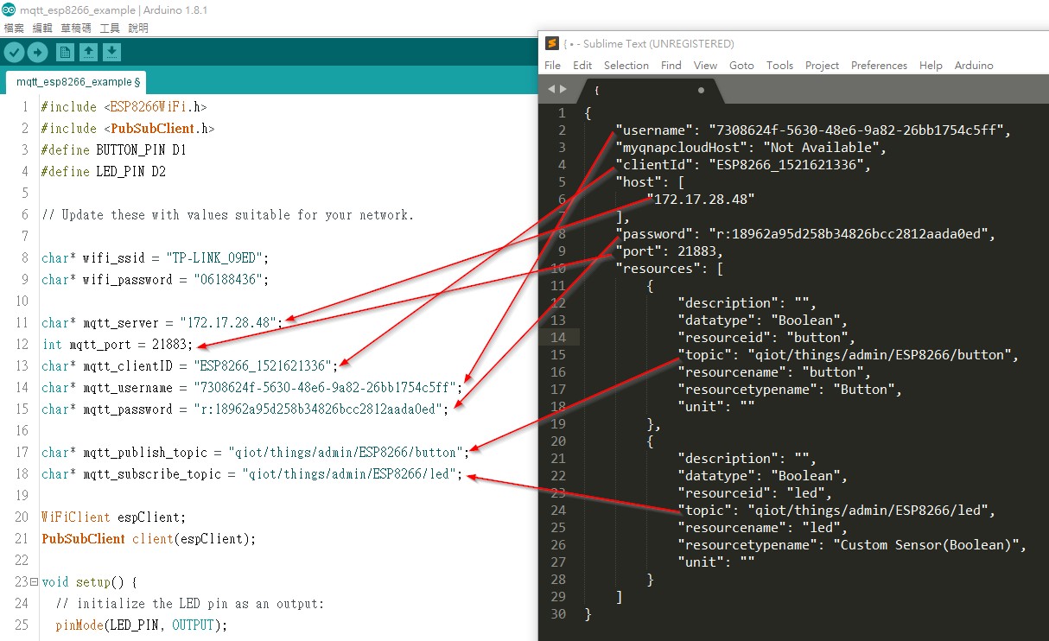The height and width of the screenshot is (641, 1049).
Task: Click led topic value in Sublime line 24
Action: tap(869, 511)
